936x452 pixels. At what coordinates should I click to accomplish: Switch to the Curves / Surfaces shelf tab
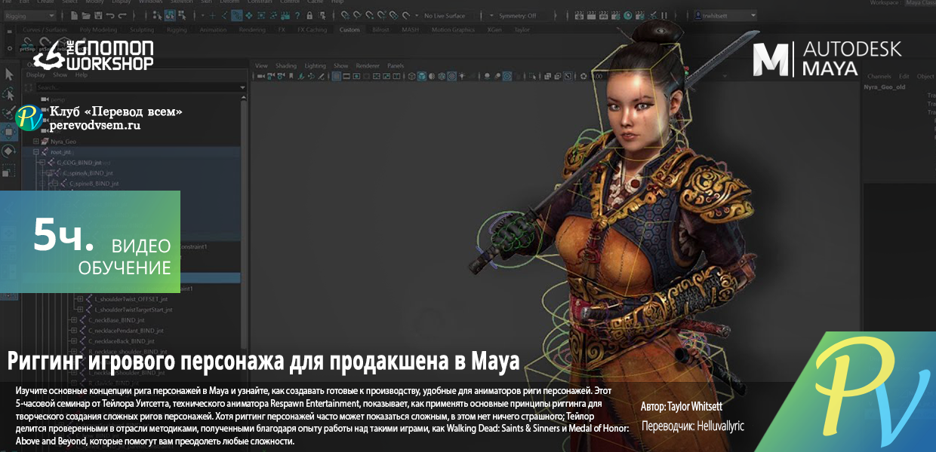point(45,29)
